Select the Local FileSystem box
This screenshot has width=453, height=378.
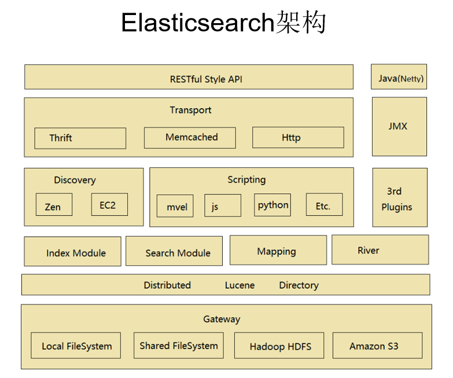click(76, 346)
